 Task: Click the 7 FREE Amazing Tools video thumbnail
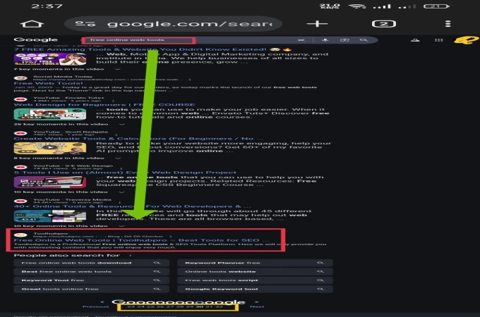[50, 59]
